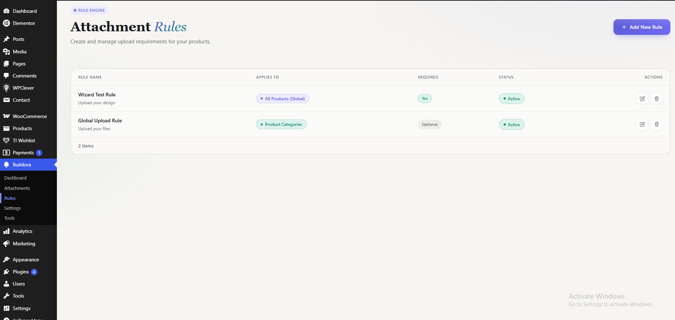Open Buildora Dashboard submenu item
The image size is (675, 320).
[x=15, y=178]
